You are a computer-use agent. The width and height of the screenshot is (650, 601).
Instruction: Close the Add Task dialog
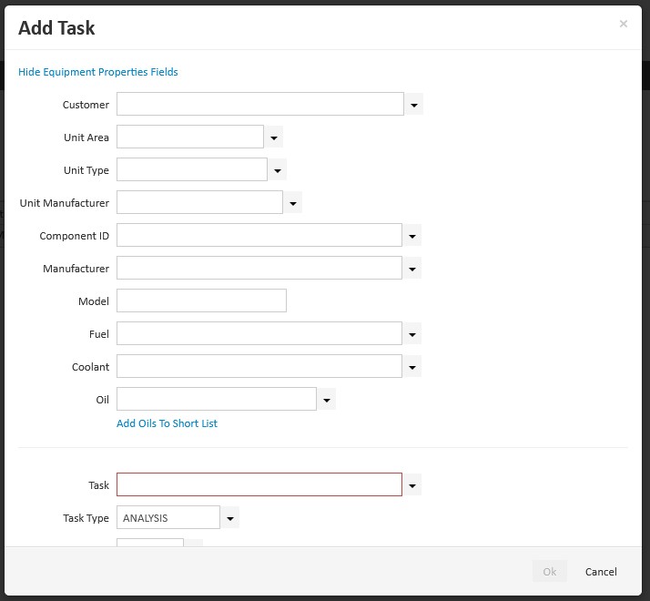[624, 25]
